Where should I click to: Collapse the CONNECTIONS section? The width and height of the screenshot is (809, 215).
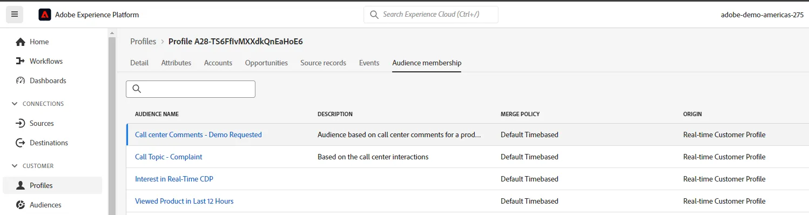click(x=15, y=104)
